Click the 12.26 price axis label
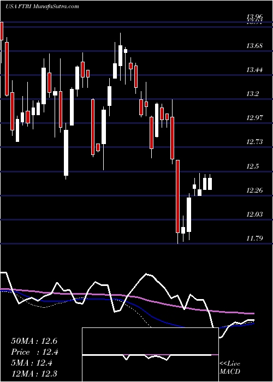The width and height of the screenshot is (273, 382). pyautogui.click(x=254, y=190)
